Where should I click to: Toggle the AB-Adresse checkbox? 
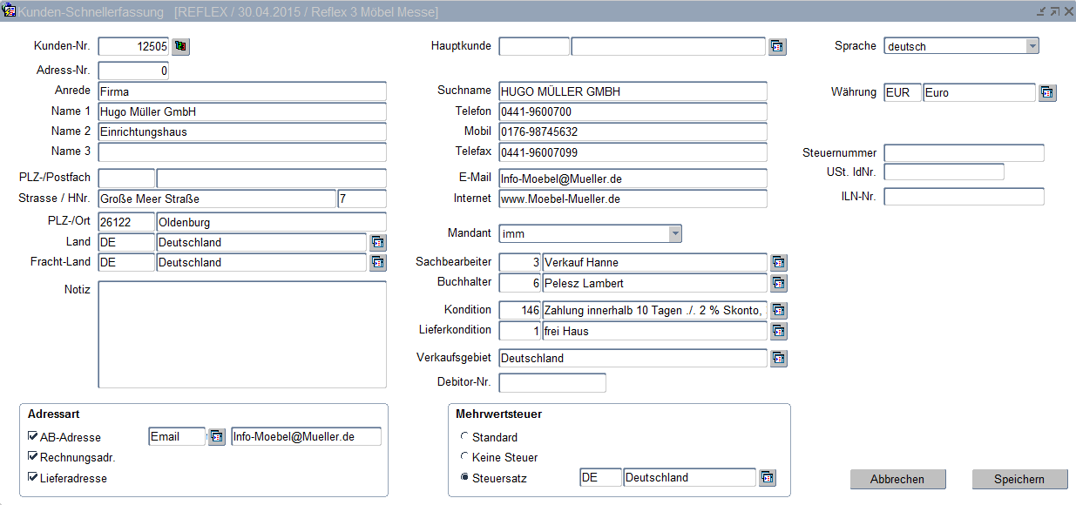[33, 436]
